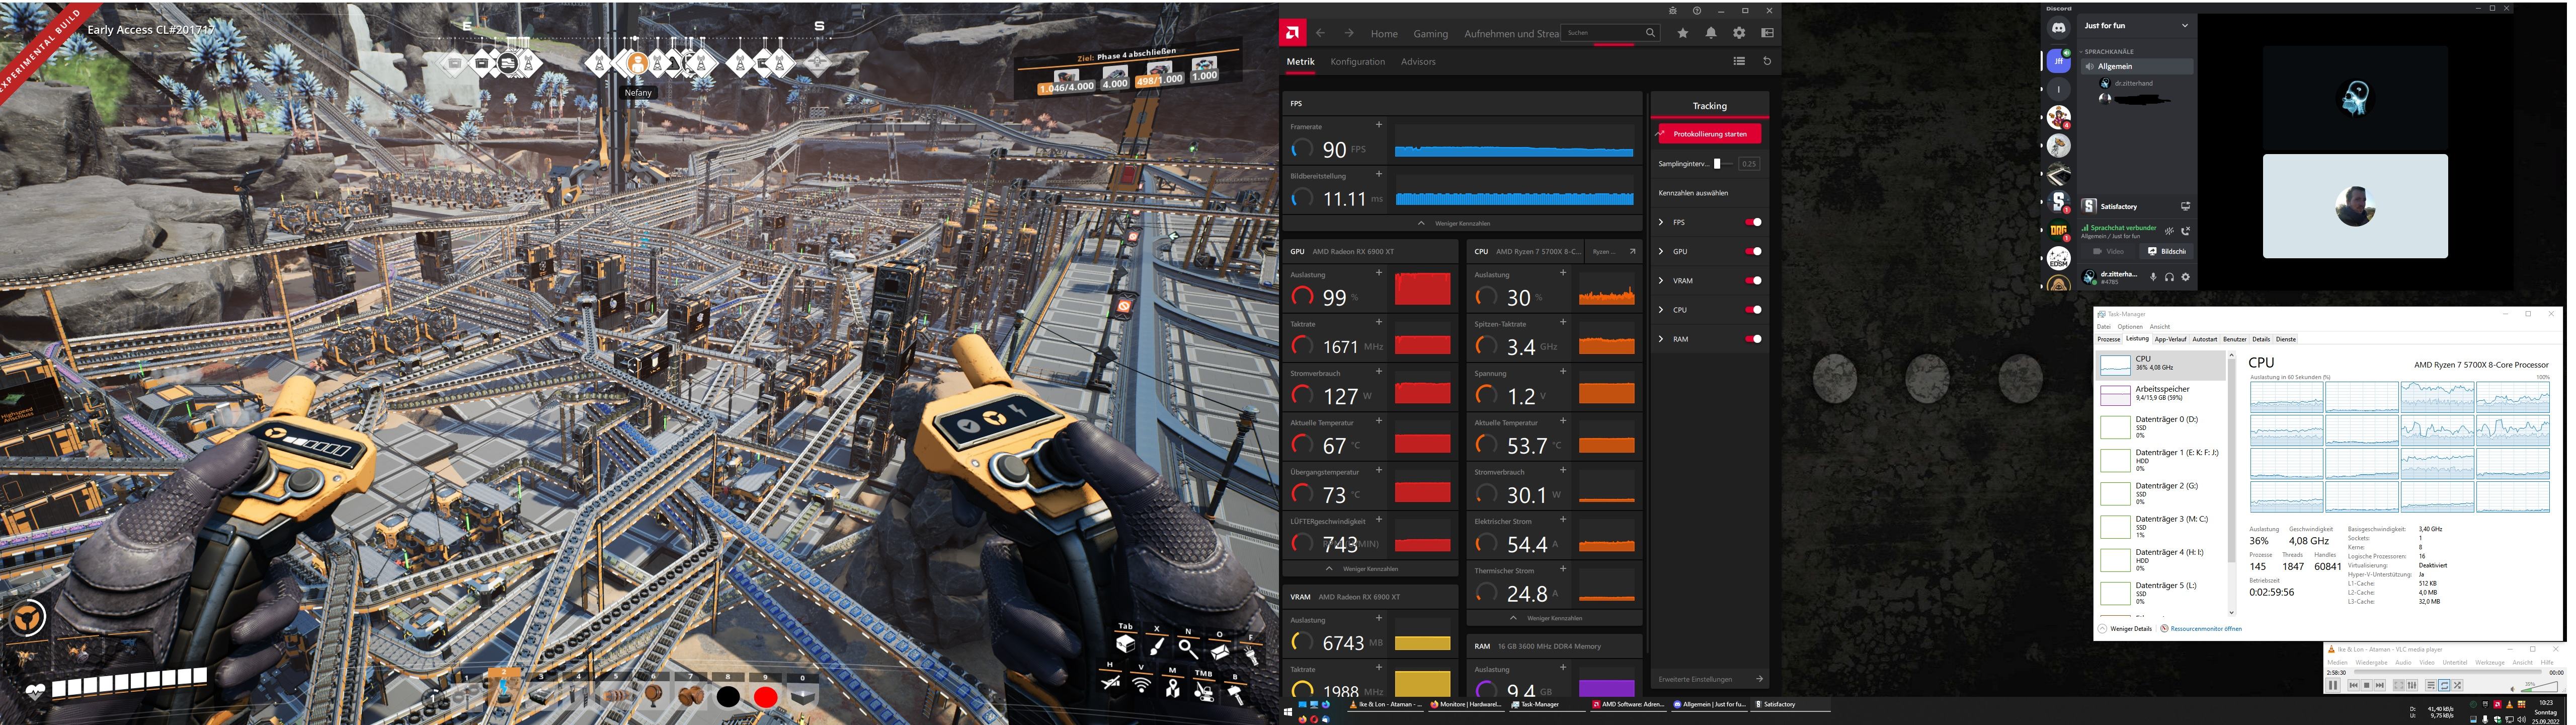Open Autostart tab in Task-Manager
This screenshot has height=725, width=2576.
pos(2205,339)
